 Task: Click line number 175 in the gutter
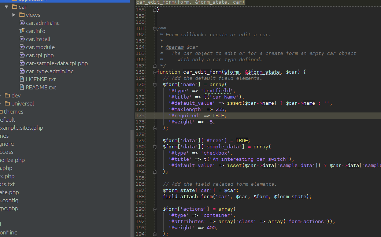[140, 115]
